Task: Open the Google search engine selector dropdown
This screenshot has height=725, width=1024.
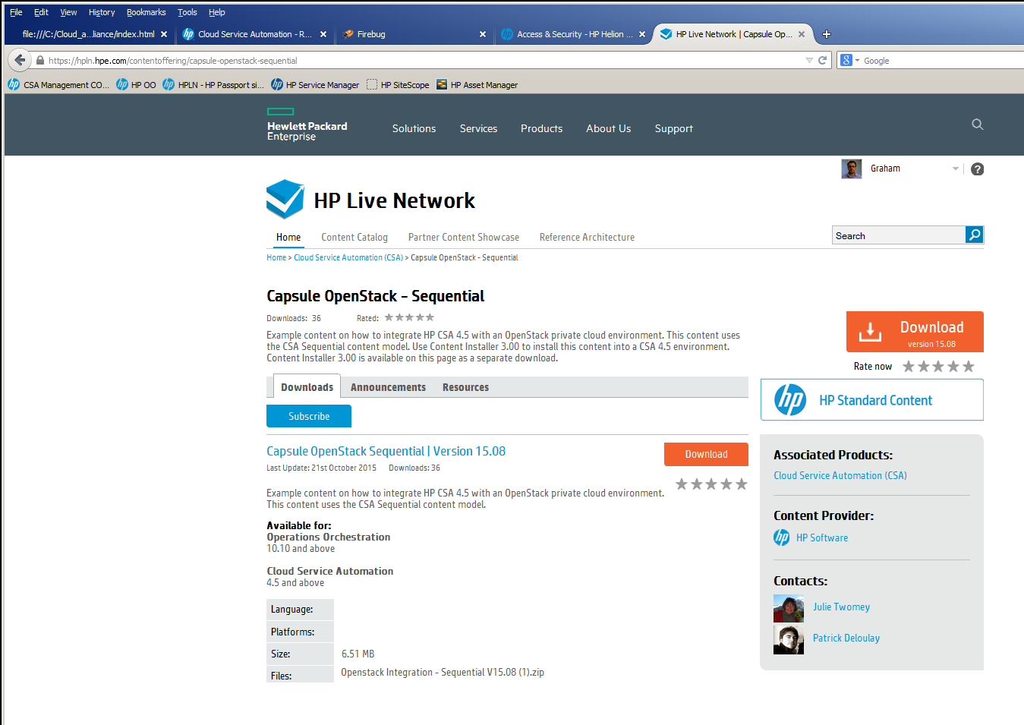Action: point(849,60)
